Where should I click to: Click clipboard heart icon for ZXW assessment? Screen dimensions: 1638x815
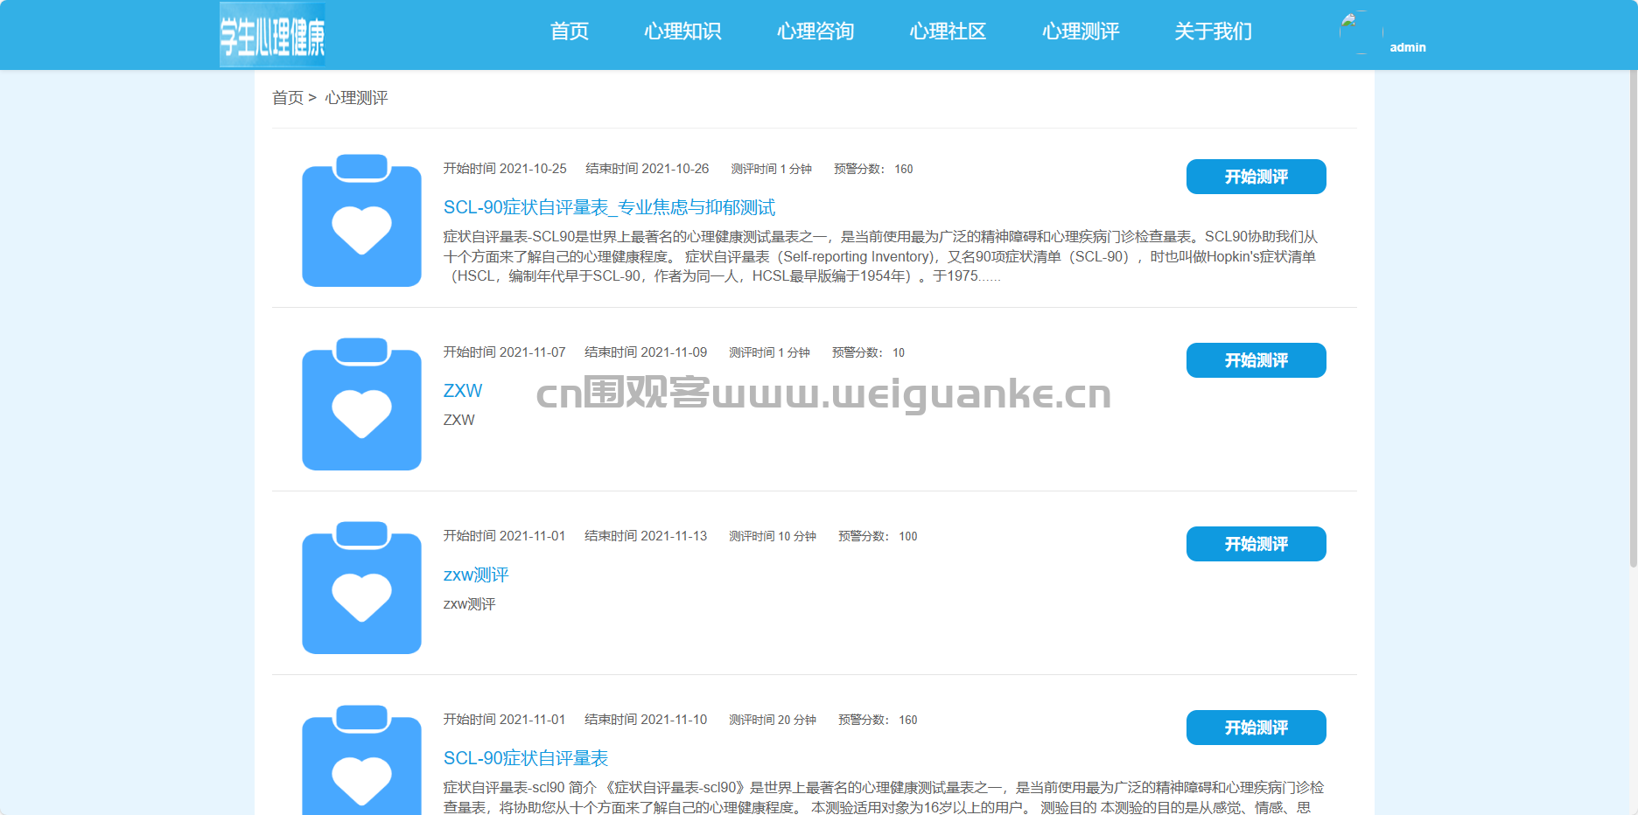click(361, 403)
